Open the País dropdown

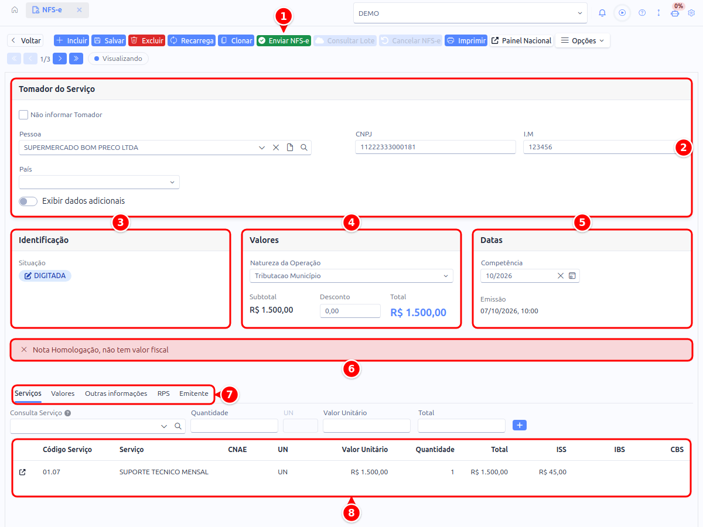[99, 182]
